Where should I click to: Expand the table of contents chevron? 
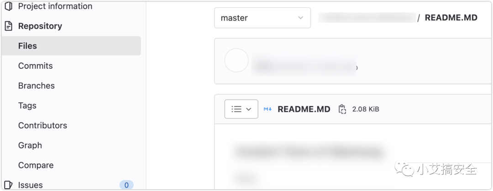pos(249,109)
